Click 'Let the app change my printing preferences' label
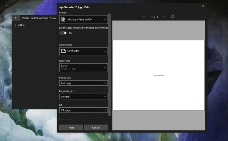The height and width of the screenshot is (141, 228). [83, 28]
